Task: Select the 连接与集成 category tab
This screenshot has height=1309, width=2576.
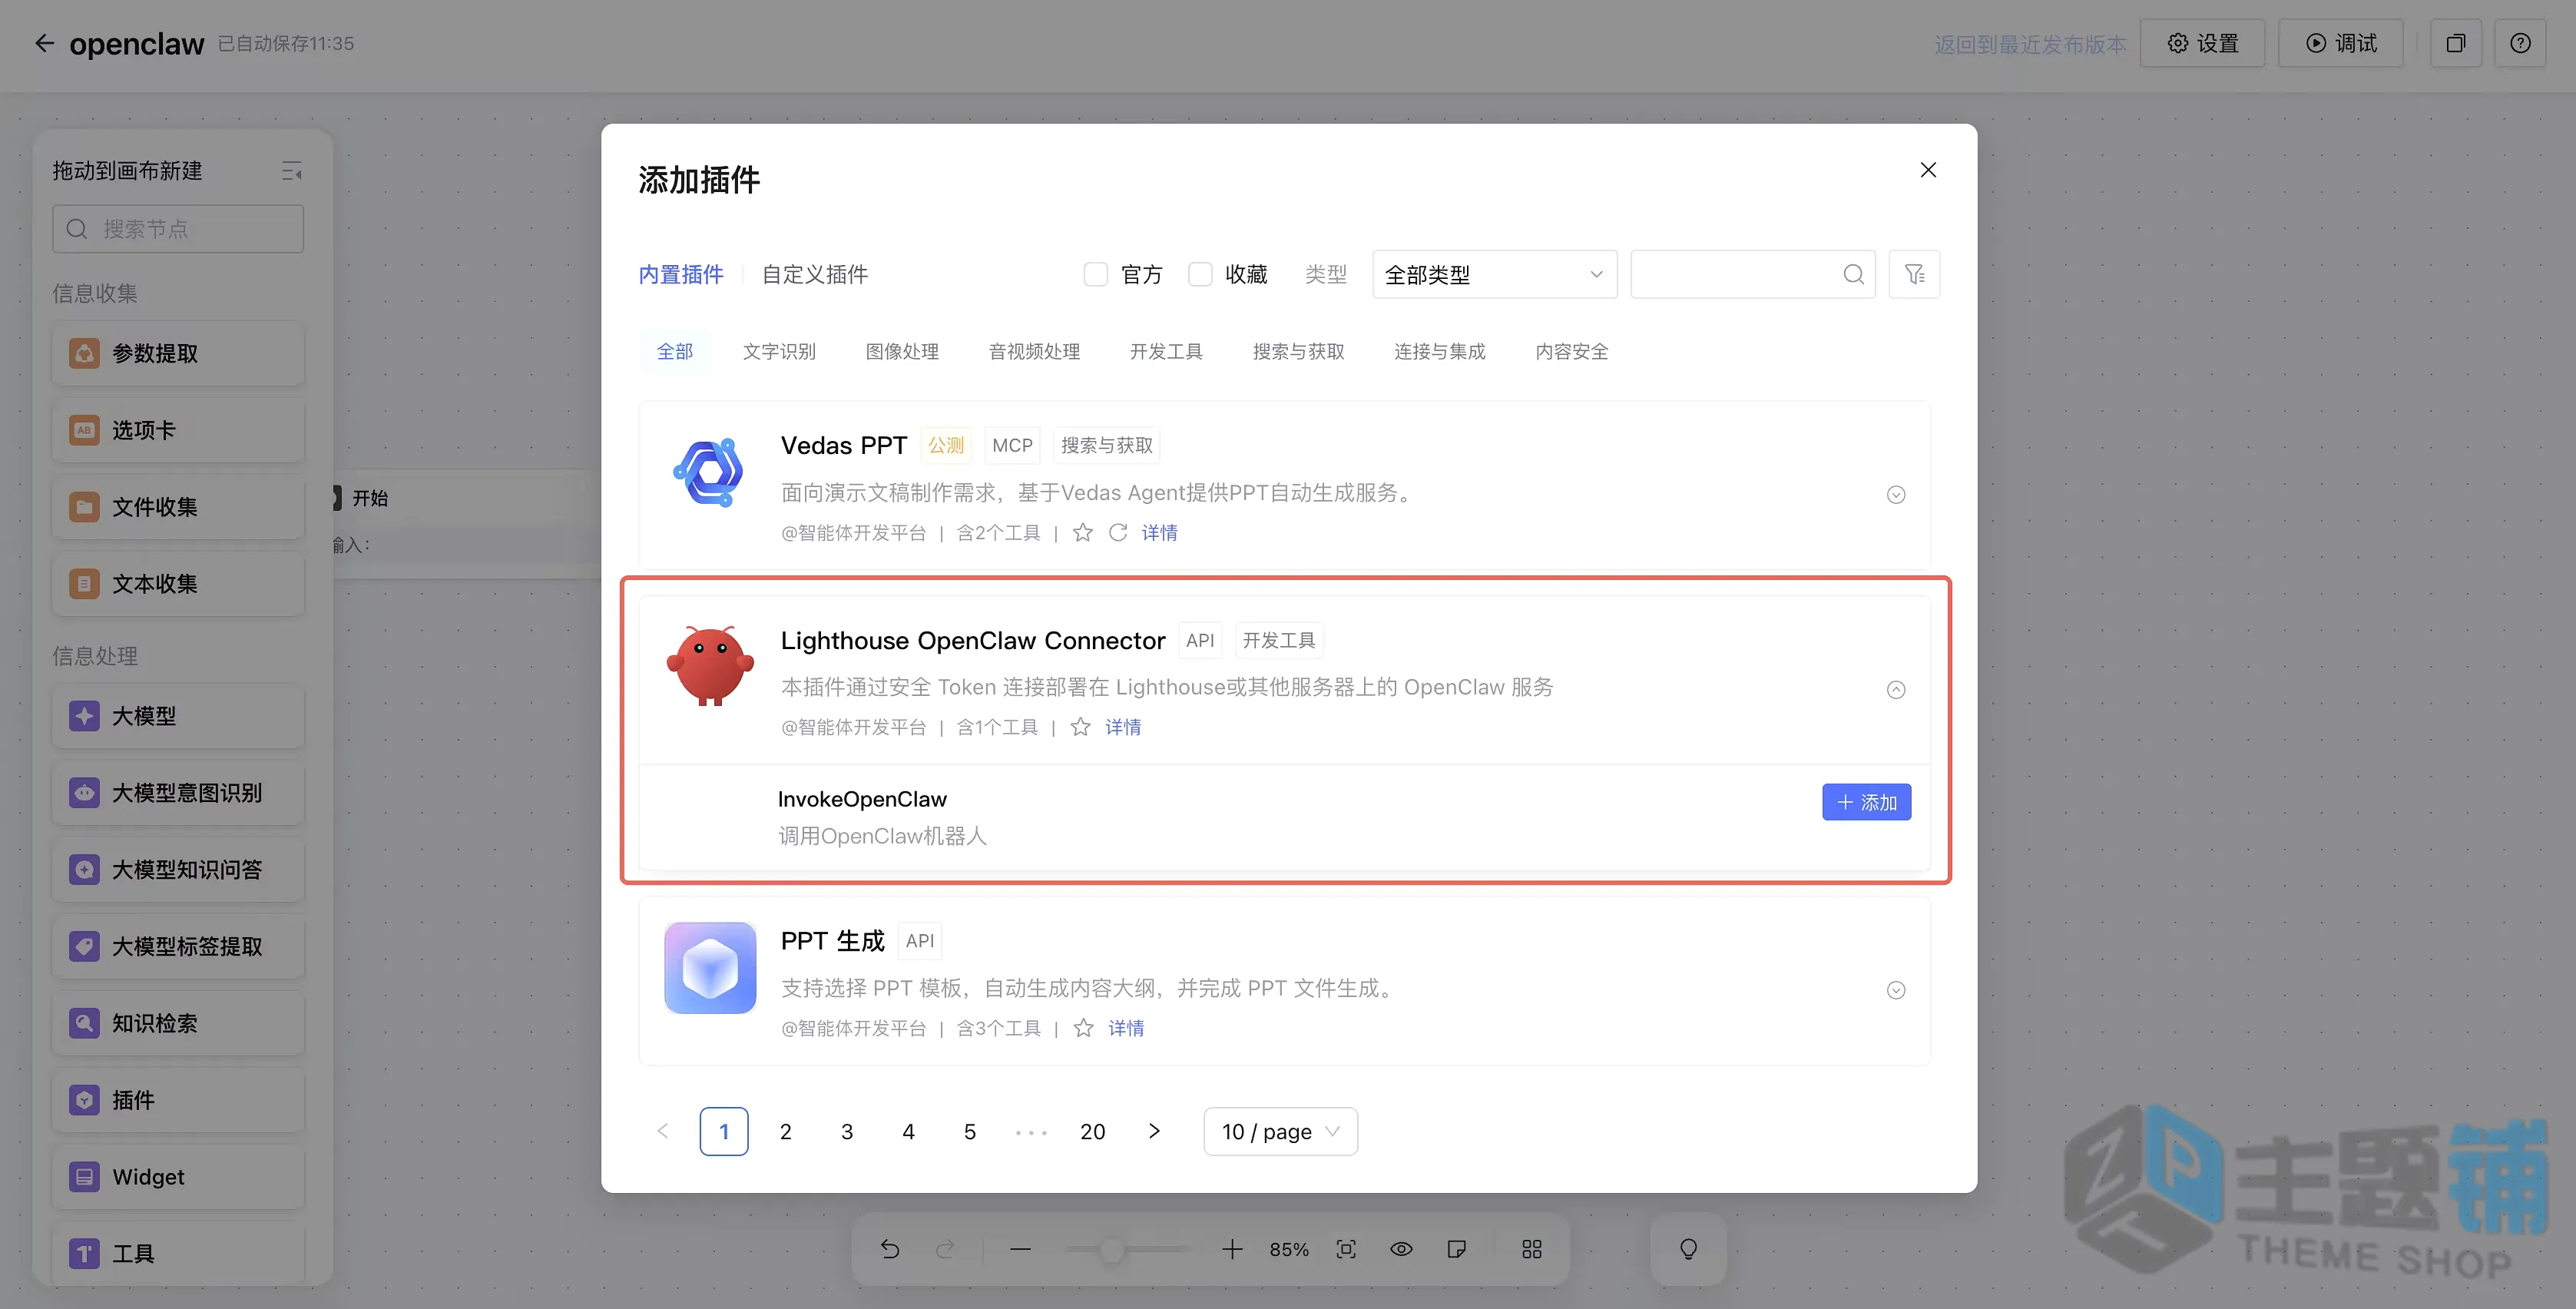Action: 1440,351
